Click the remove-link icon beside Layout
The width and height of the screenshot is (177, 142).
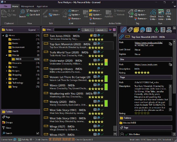[x=110, y=30]
